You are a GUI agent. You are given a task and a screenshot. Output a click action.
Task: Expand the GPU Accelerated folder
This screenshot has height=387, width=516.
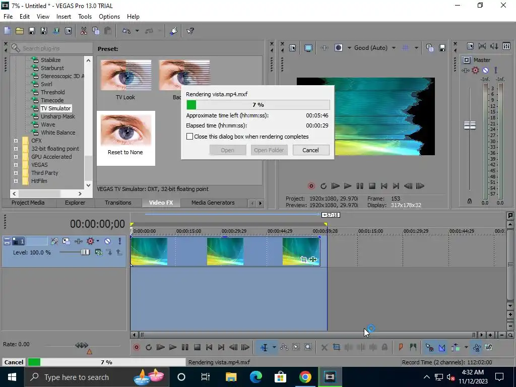click(x=16, y=157)
